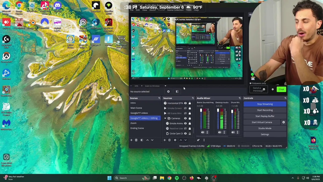Expand the BB Scene Mini group

(165, 113)
